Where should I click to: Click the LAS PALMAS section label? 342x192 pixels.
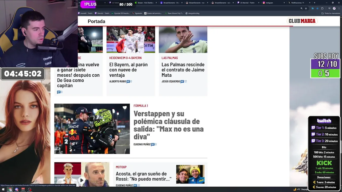[x=170, y=58]
